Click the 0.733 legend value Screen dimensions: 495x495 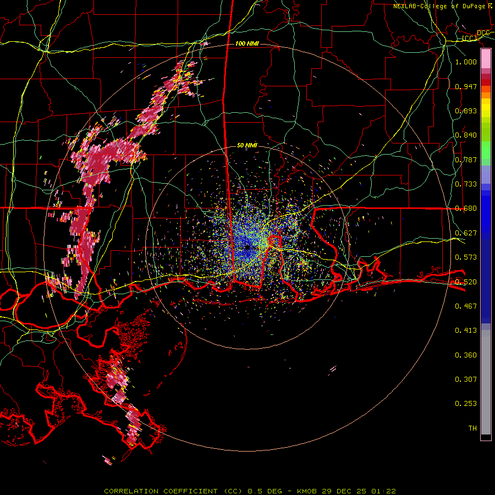click(x=466, y=184)
